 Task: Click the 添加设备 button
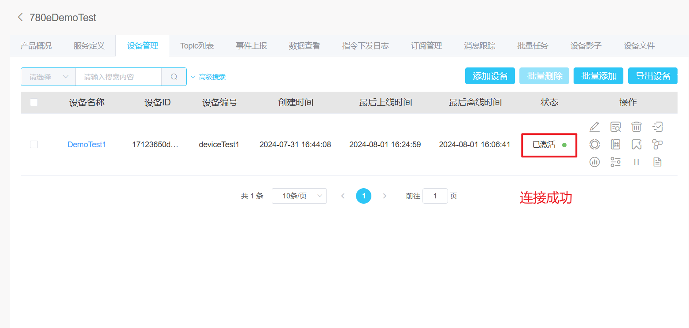(x=490, y=76)
